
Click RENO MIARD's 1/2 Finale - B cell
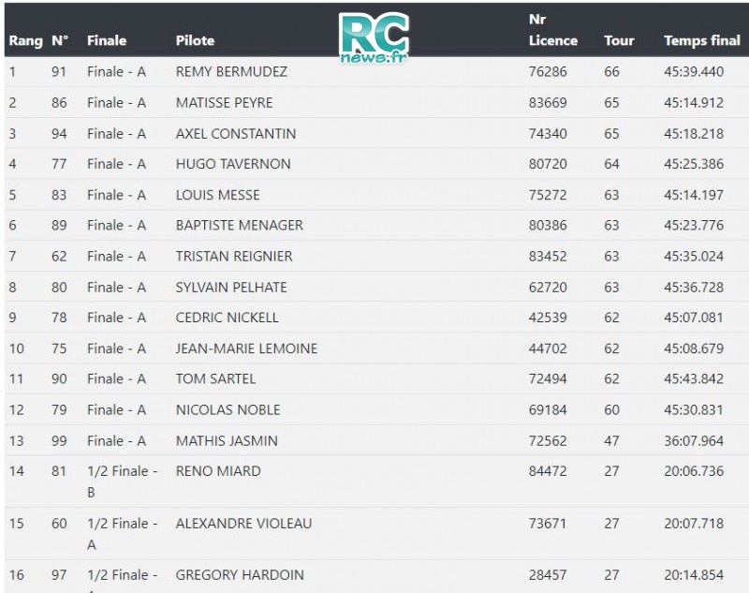pyautogui.click(x=123, y=482)
